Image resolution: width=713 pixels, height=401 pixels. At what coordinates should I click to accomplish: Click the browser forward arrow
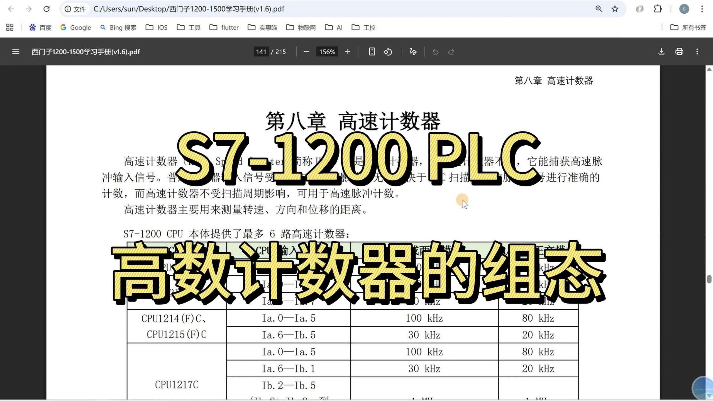[x=28, y=9]
